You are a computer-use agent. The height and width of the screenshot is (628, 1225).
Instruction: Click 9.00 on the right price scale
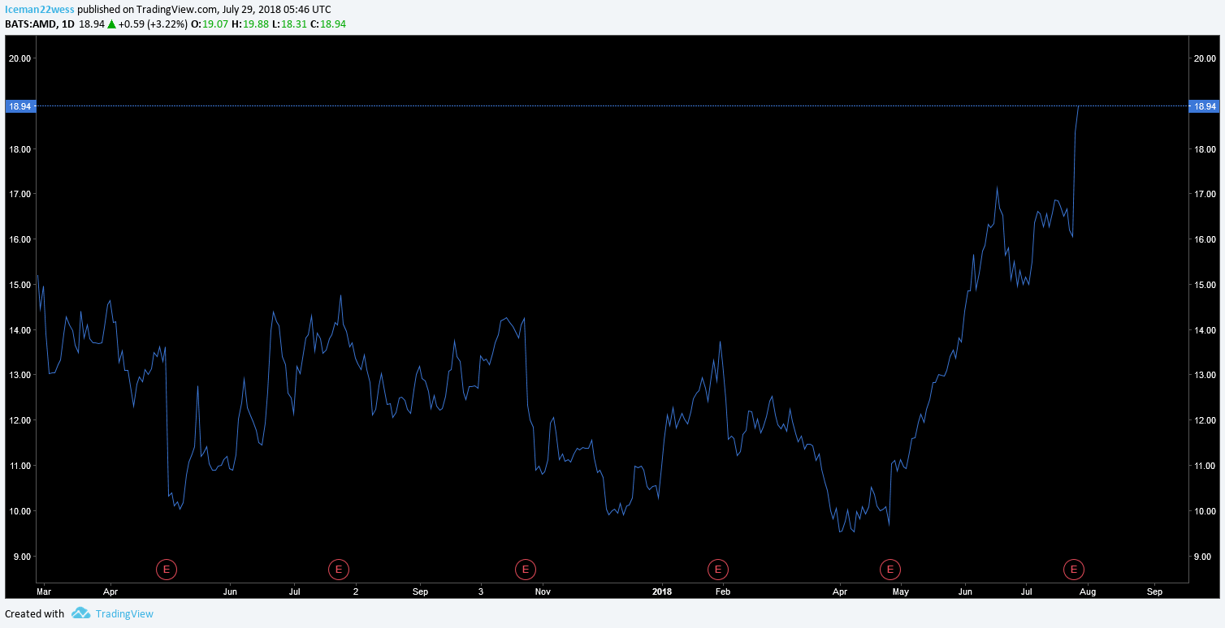(1204, 557)
